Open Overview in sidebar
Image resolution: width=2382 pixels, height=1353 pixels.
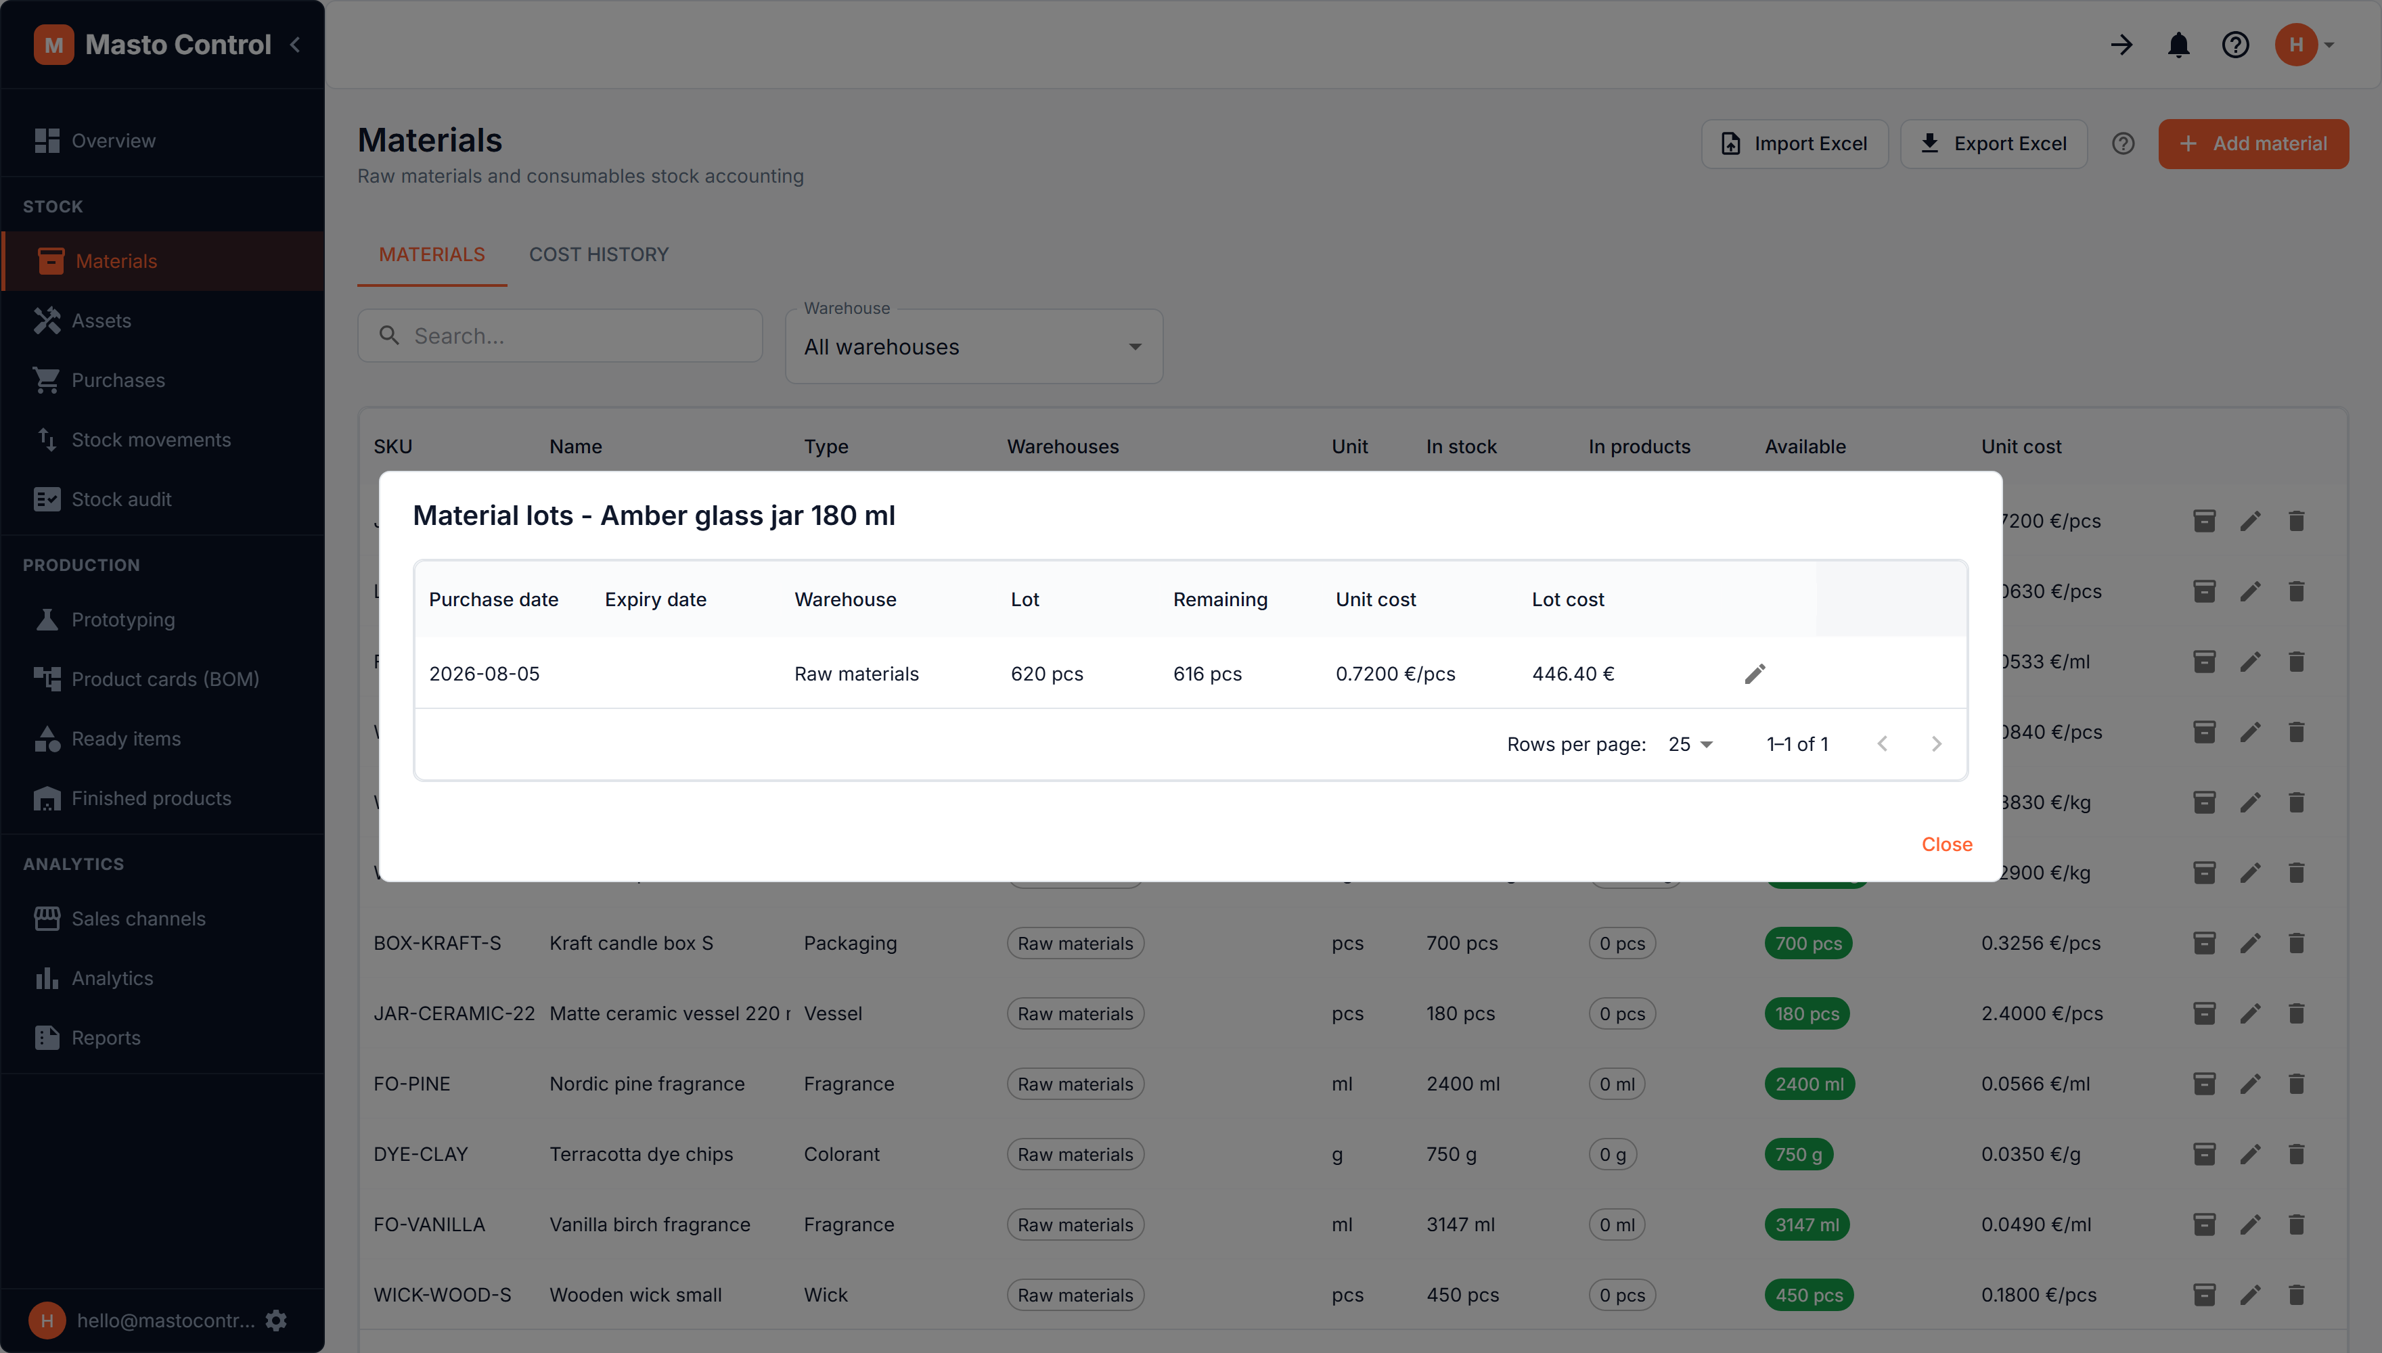tap(162, 141)
